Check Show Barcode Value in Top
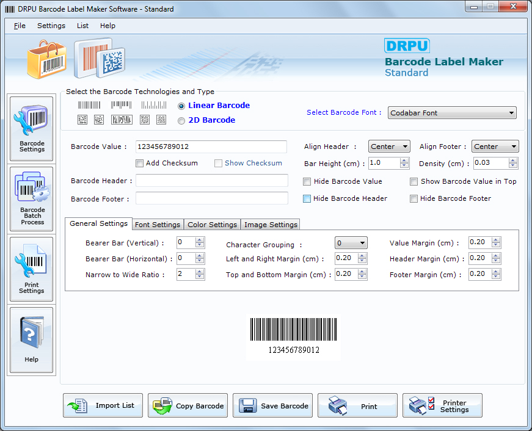The image size is (532, 431). click(414, 181)
